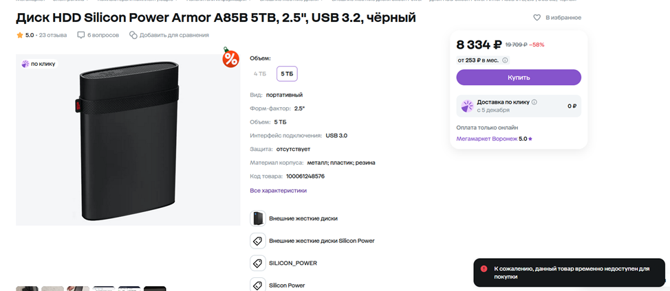The height and width of the screenshot is (291, 670).
Task: Open the 23 отзыва reviews link
Action: coord(53,35)
